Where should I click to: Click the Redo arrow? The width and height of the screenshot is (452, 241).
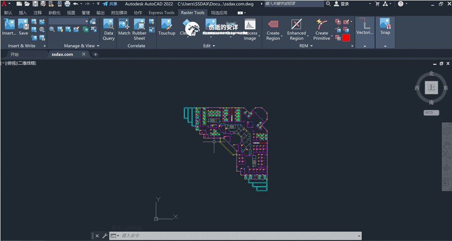coord(87,4)
